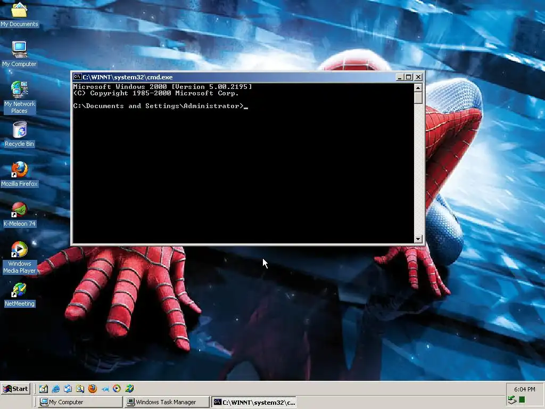Select My Network Places on the desktop
This screenshot has width=545, height=409.
point(19,97)
